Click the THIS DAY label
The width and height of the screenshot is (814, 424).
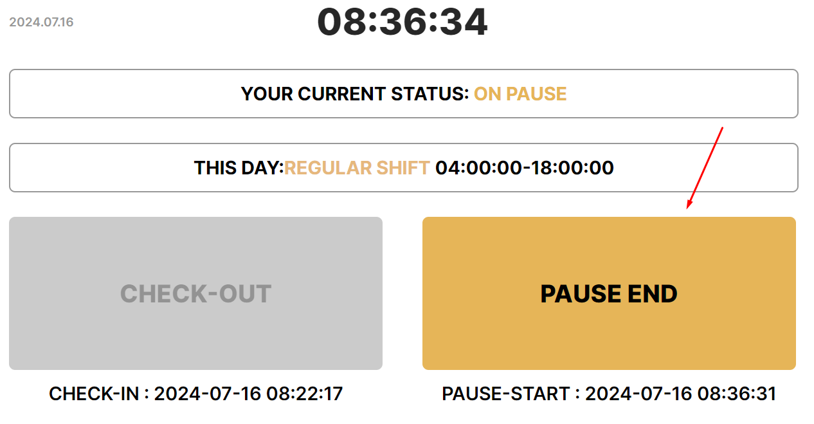(x=238, y=168)
